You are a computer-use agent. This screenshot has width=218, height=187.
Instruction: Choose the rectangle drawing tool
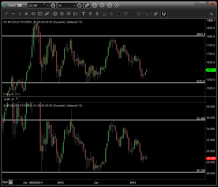[40, 14]
